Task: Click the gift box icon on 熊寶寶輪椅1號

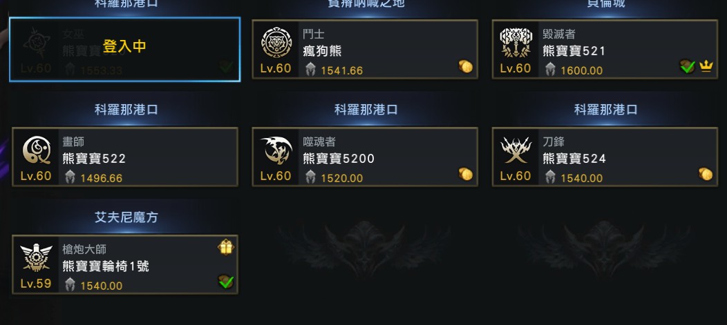Action: pos(226,247)
